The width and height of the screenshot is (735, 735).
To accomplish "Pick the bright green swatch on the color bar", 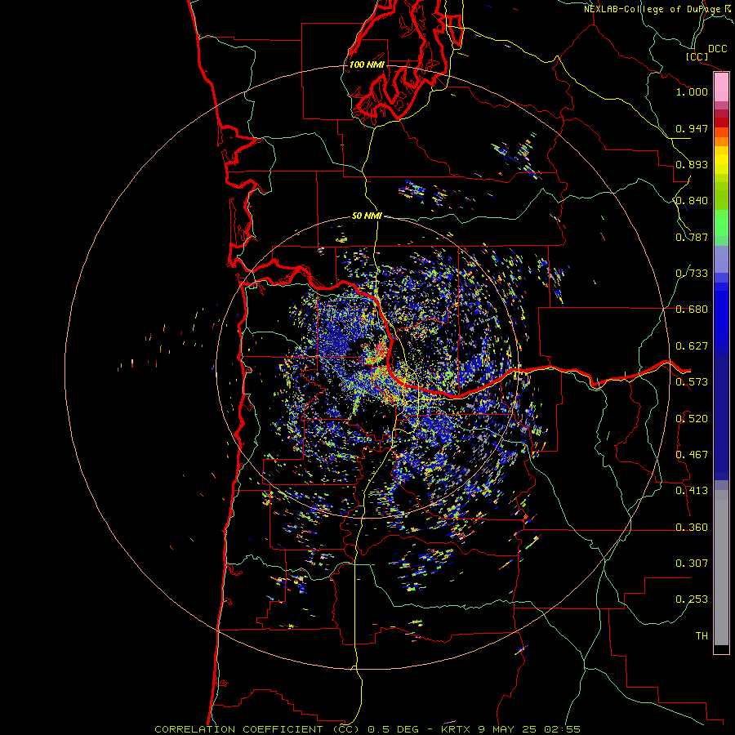I will tap(721, 223).
